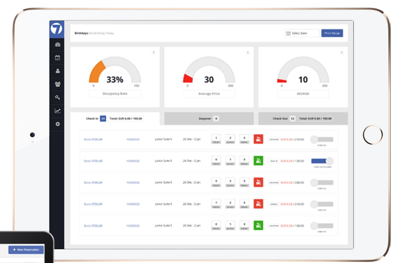Click help icon on Occupancy Rate card

[153, 53]
